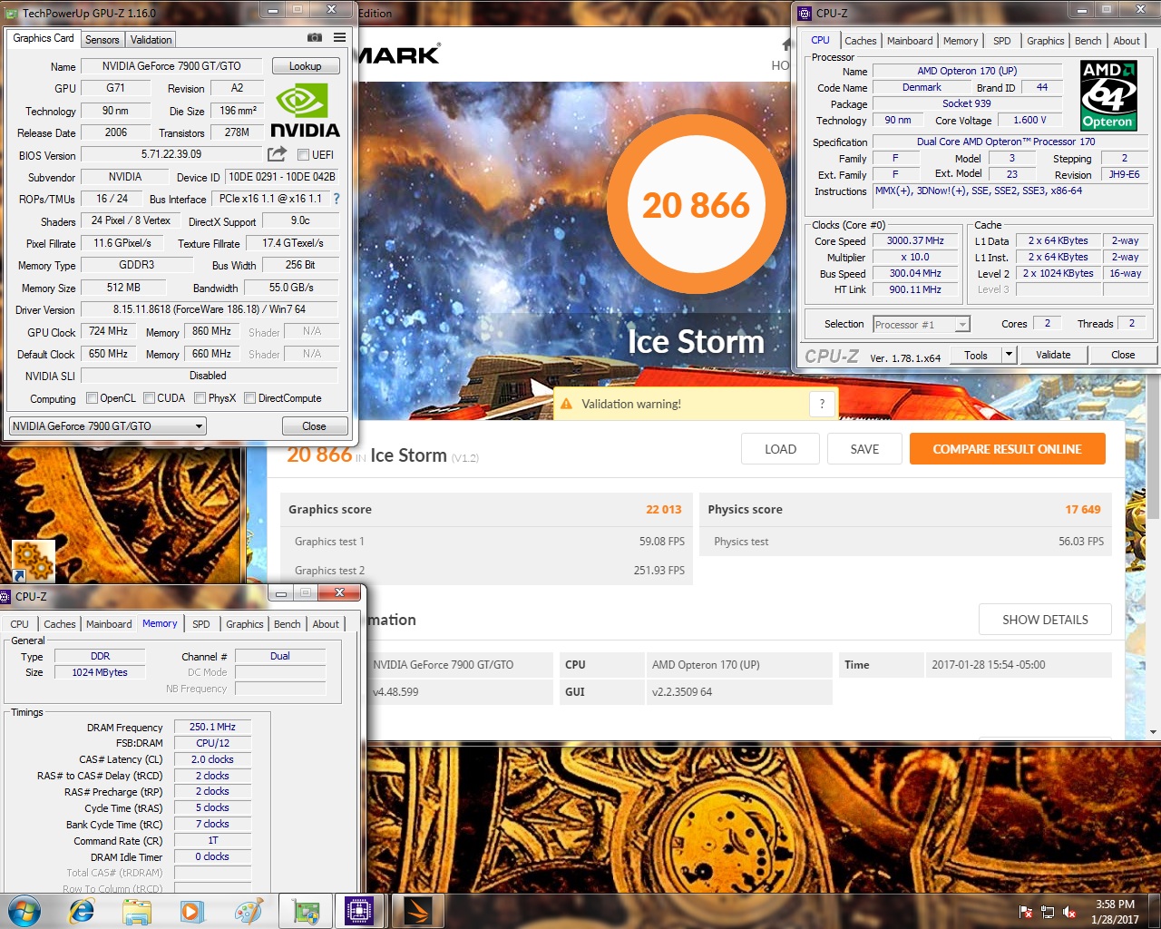Click the top CPU-Z window title icon

pos(805,13)
